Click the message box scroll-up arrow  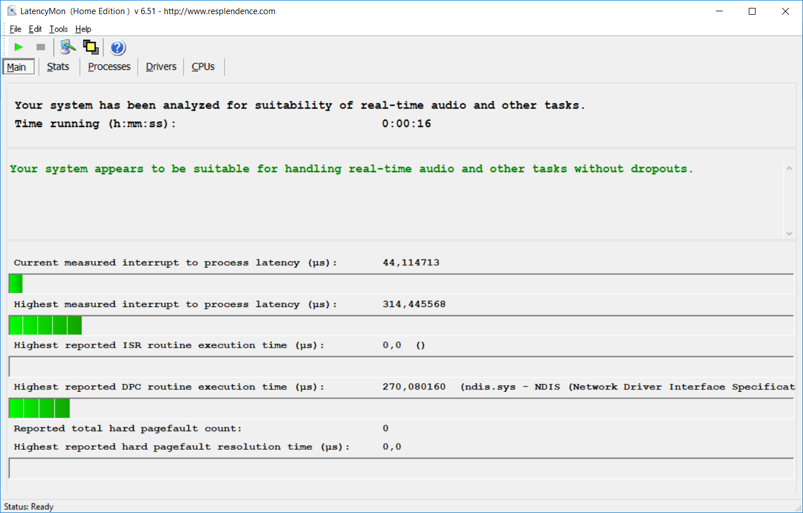pos(789,168)
